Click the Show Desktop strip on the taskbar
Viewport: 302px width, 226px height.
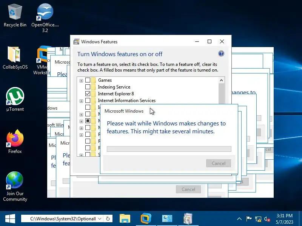click(x=300, y=219)
